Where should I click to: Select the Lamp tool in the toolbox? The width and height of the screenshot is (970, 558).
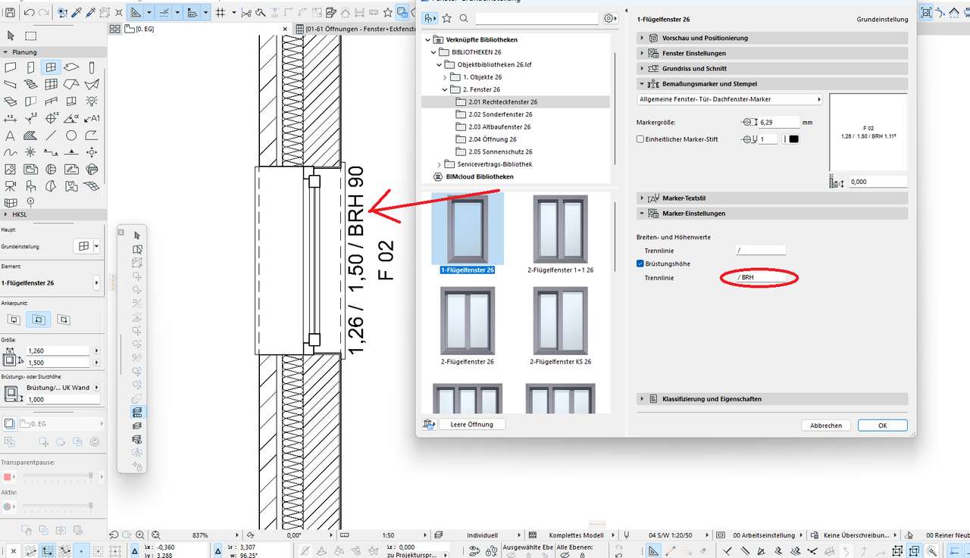92,101
